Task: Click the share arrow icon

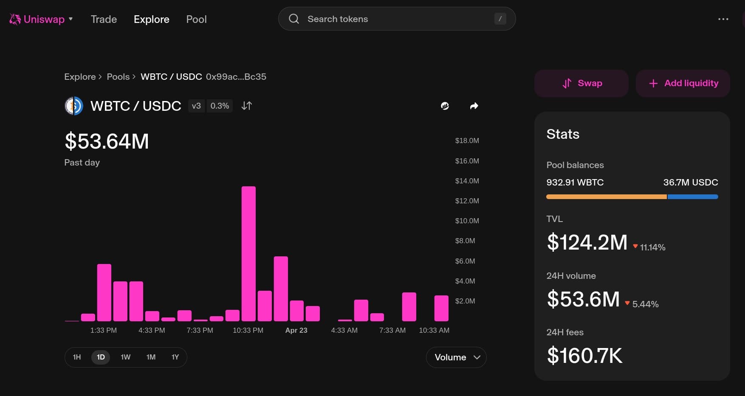Action: [x=474, y=106]
